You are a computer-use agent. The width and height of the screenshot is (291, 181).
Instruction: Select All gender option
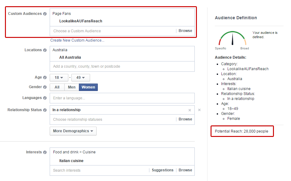[x=57, y=87]
